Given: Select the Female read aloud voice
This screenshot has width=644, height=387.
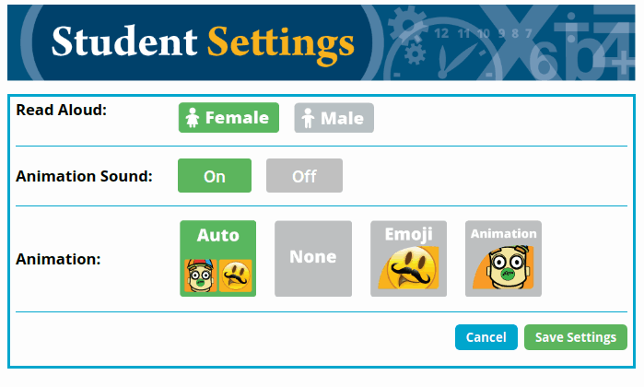Looking at the screenshot, I should 228,118.
